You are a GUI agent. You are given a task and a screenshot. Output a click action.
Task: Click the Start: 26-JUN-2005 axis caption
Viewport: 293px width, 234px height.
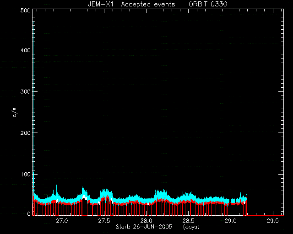[144, 227]
